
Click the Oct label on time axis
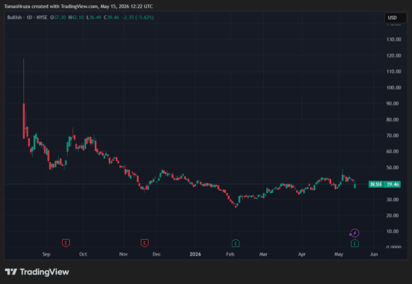pos(83,254)
